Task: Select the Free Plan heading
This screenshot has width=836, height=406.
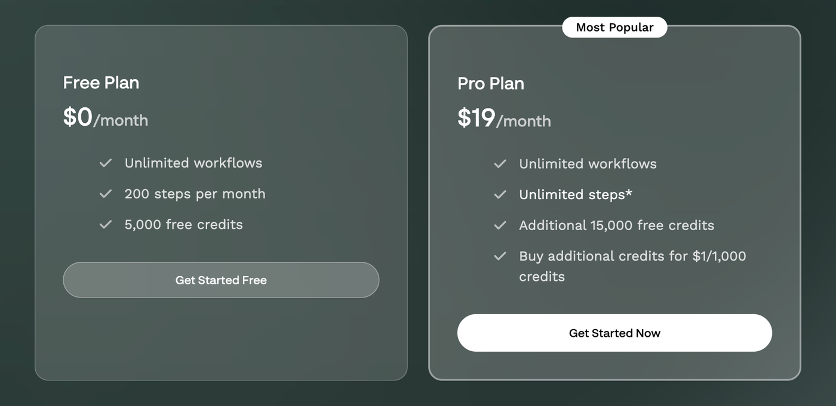Action: coord(101,82)
